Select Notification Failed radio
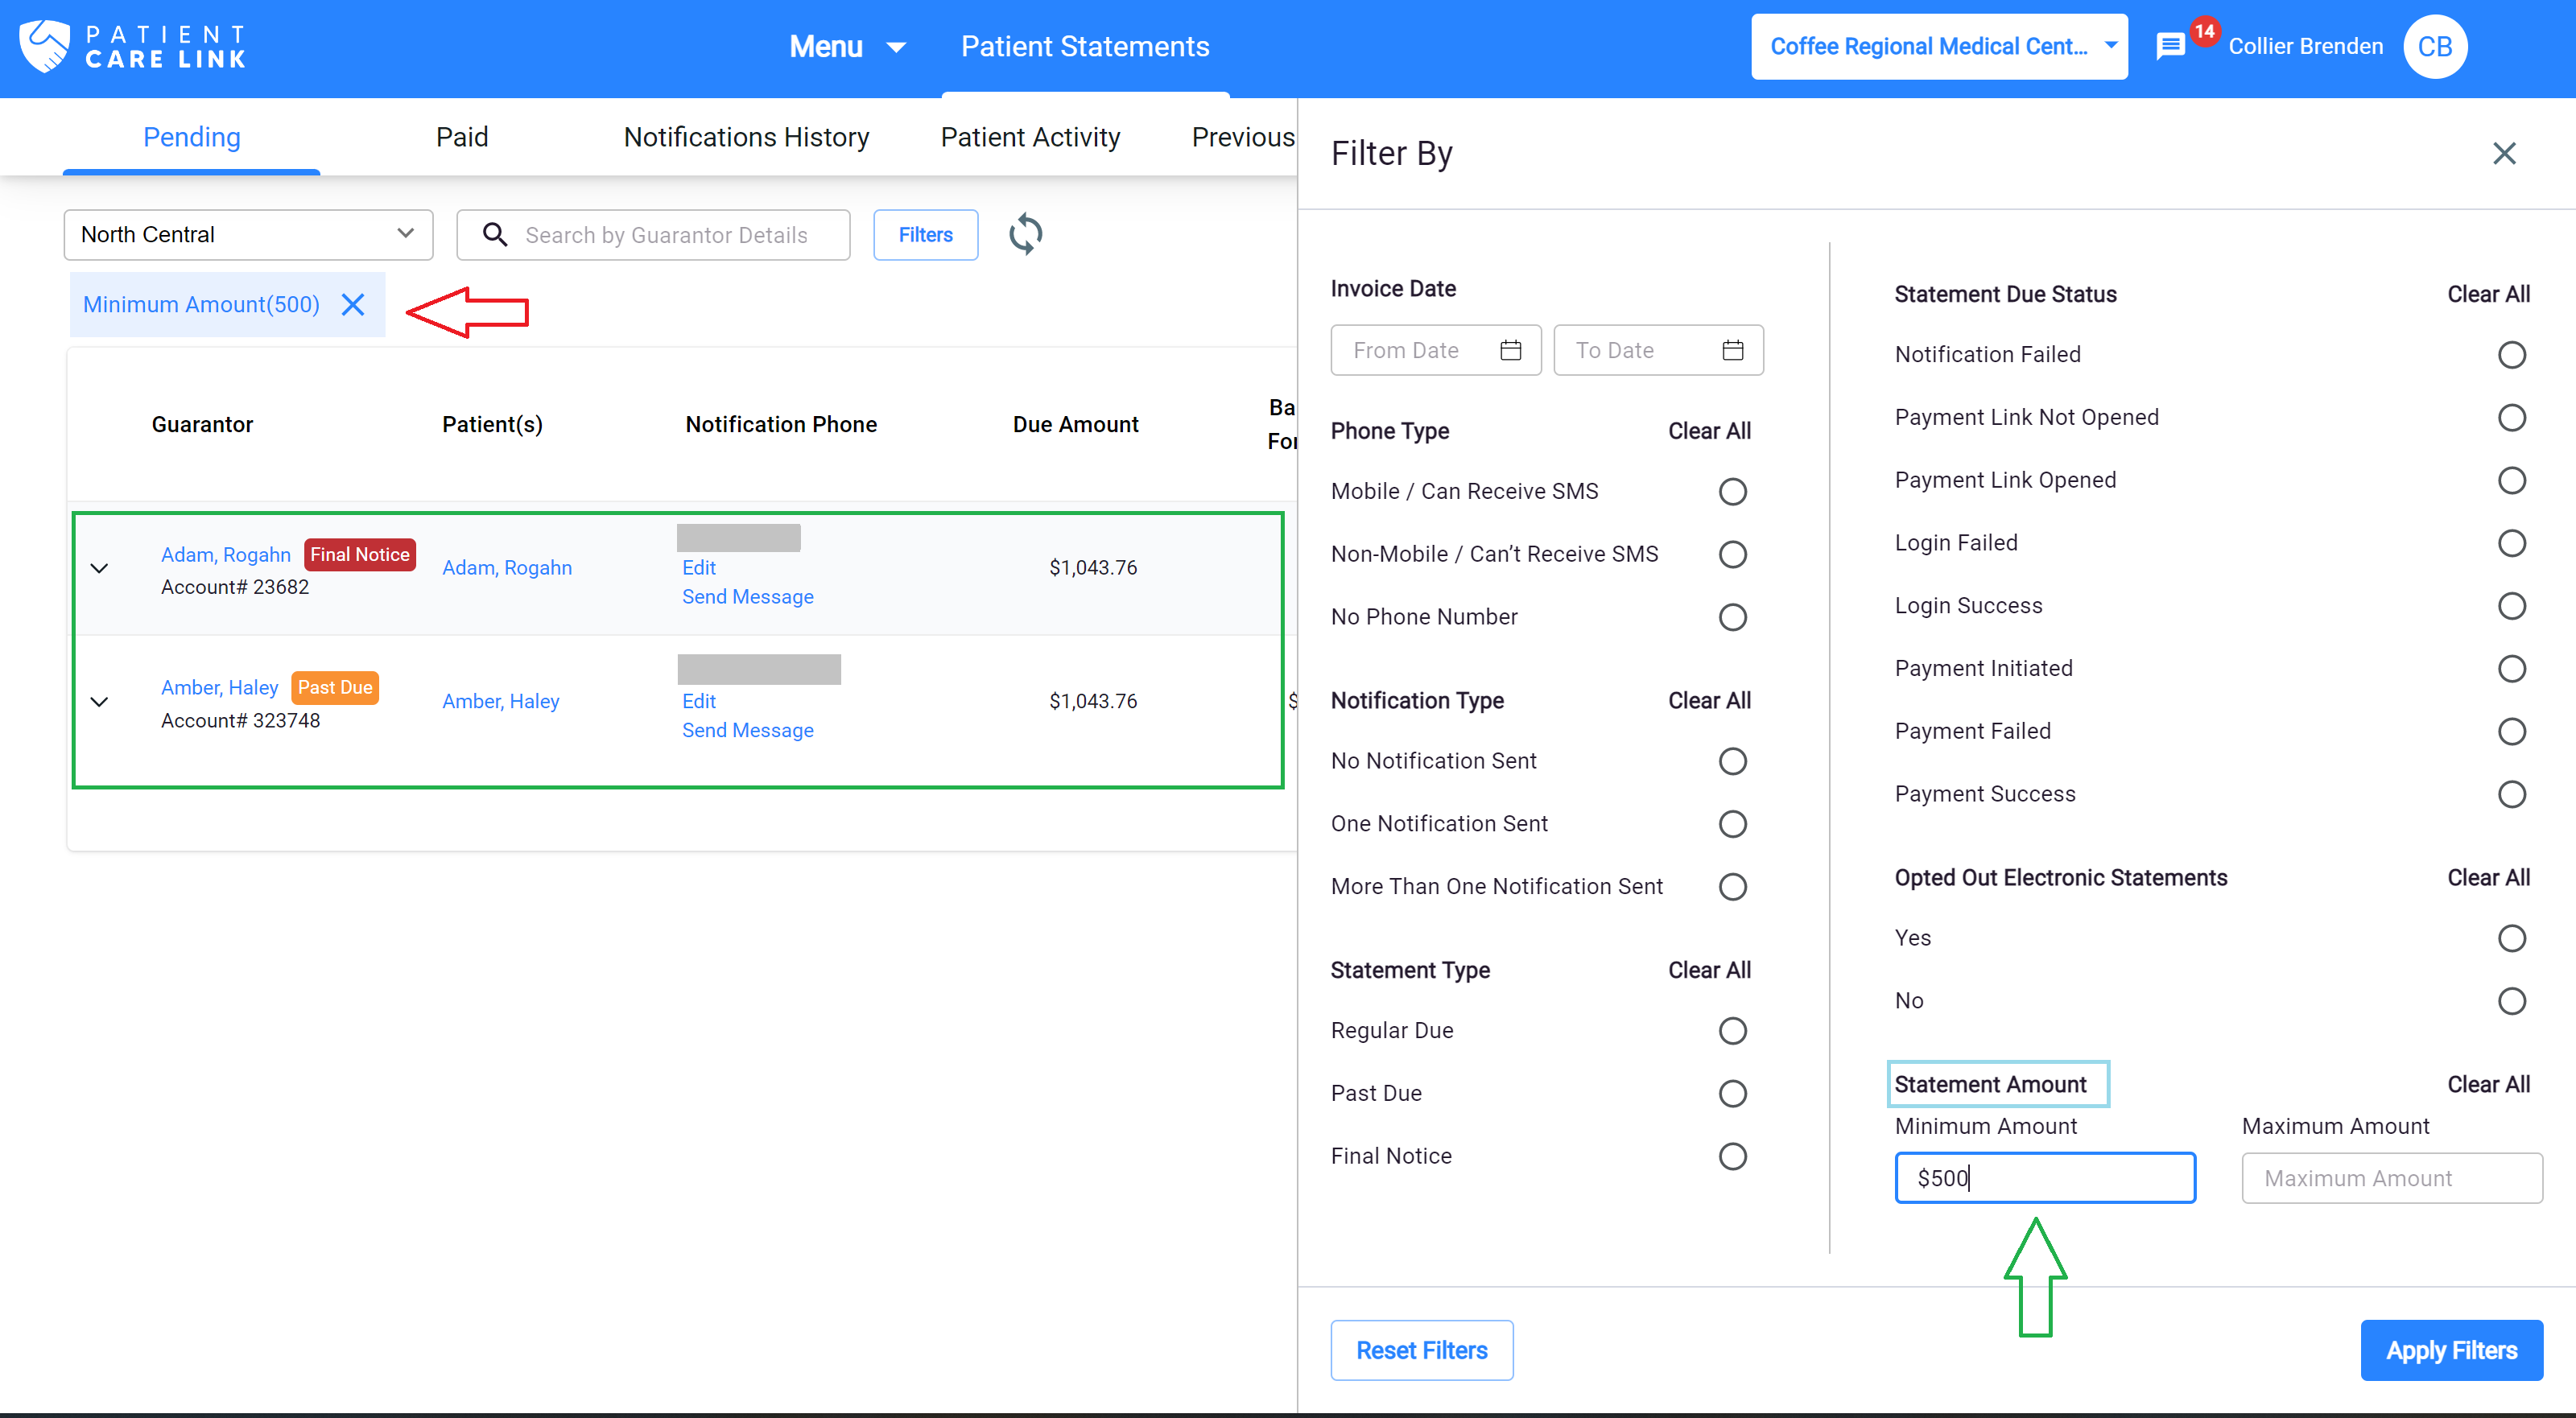2576x1418 pixels. point(2511,354)
